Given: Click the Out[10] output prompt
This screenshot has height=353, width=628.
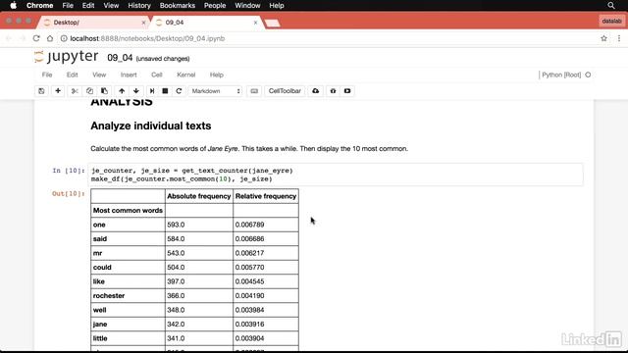Looking at the screenshot, I should 68,194.
